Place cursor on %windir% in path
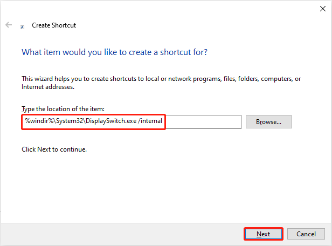This screenshot has width=332, height=246. (38, 121)
